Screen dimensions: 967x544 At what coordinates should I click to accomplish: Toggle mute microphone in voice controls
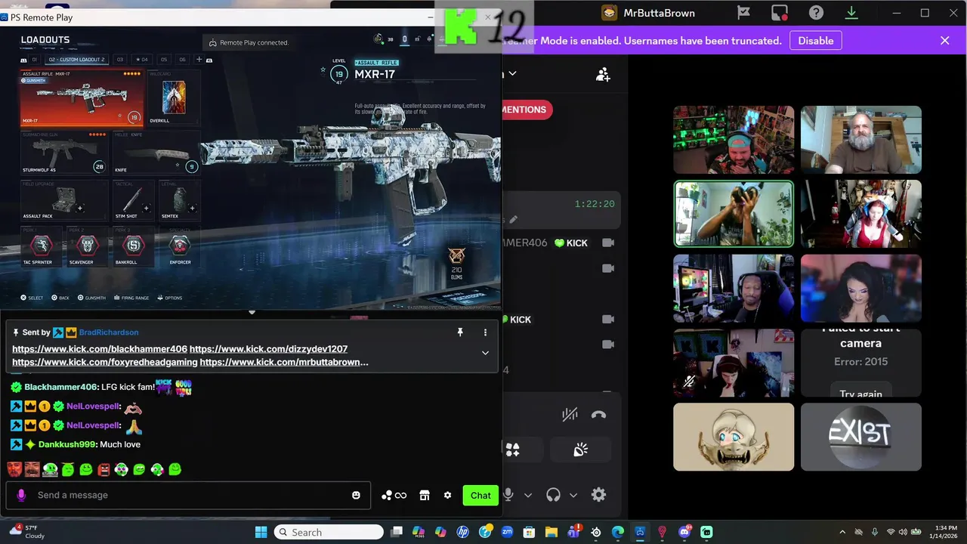(x=508, y=495)
